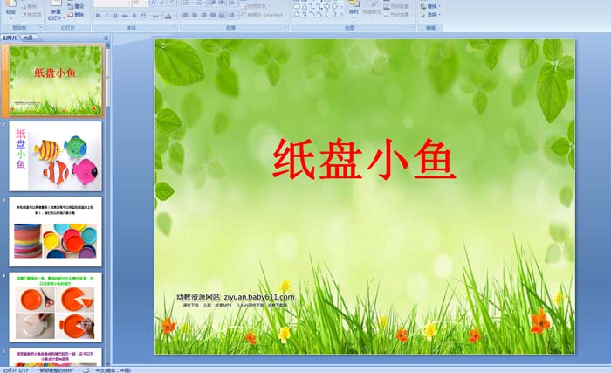Click the Delete (删除) slide button

[x=76, y=15]
